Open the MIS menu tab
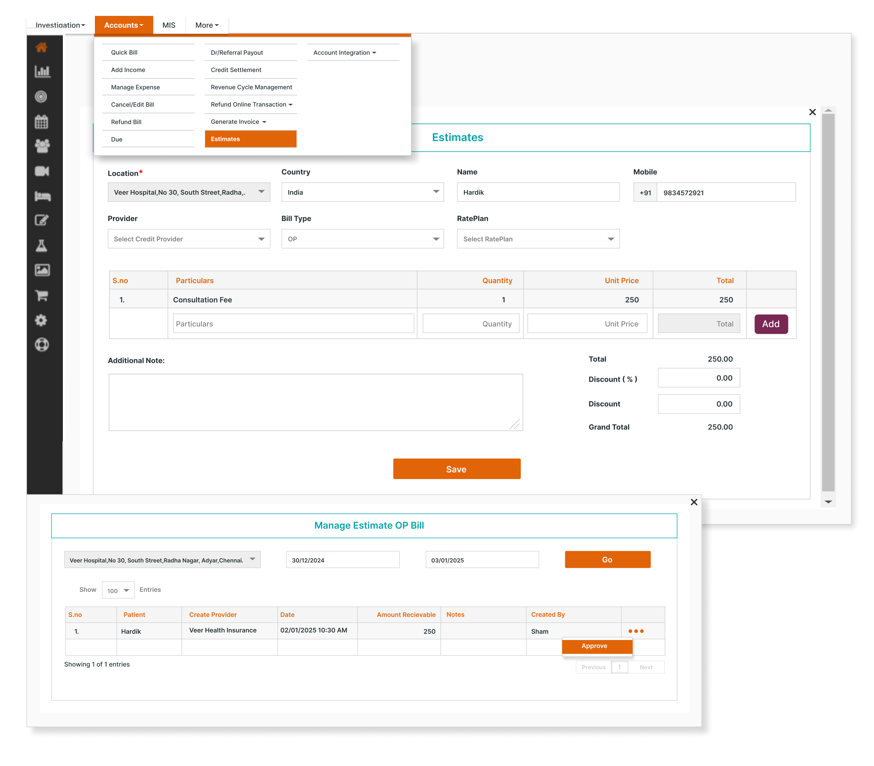The image size is (874, 766). pos(169,25)
